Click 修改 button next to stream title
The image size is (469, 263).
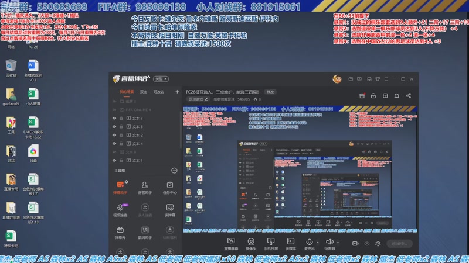point(270,92)
